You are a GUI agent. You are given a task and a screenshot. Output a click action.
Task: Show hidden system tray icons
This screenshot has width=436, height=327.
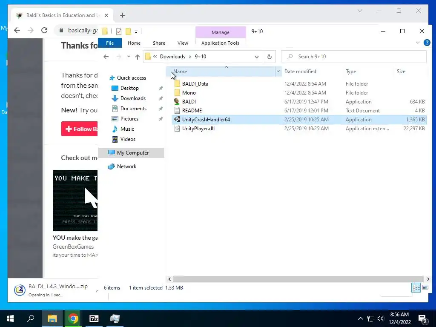(x=360, y=318)
